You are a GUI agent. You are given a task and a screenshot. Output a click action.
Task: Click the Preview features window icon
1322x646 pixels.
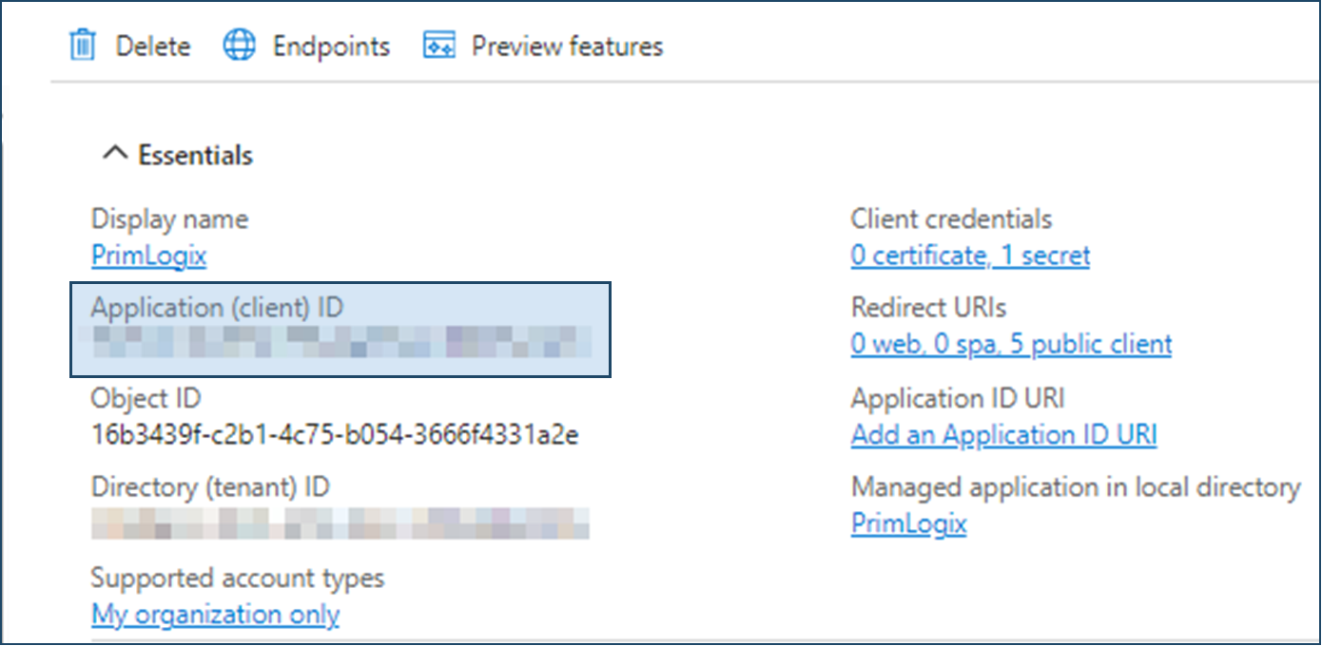(x=438, y=46)
